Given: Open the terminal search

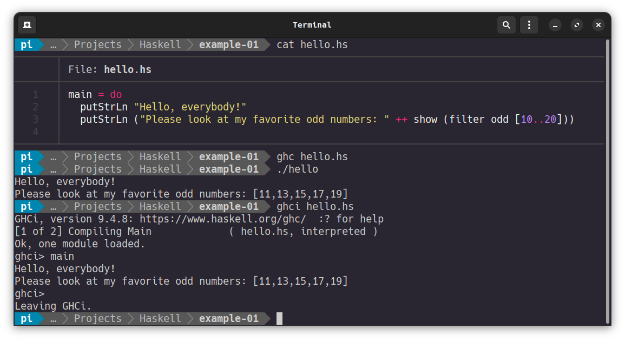Looking at the screenshot, I should (506, 25).
